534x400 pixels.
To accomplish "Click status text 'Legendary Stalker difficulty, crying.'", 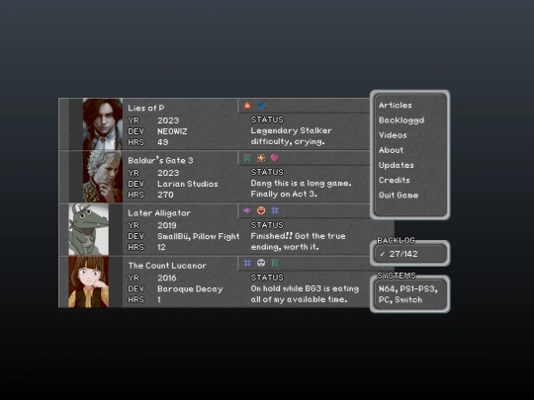I will [291, 136].
